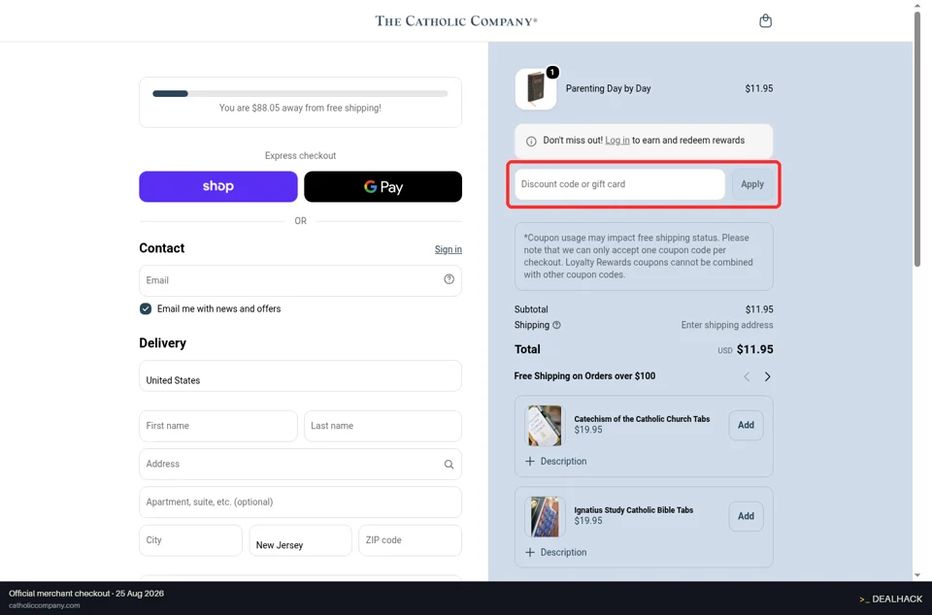Click the info icon beside Don't miss out
The width and height of the screenshot is (932, 615).
pos(531,141)
